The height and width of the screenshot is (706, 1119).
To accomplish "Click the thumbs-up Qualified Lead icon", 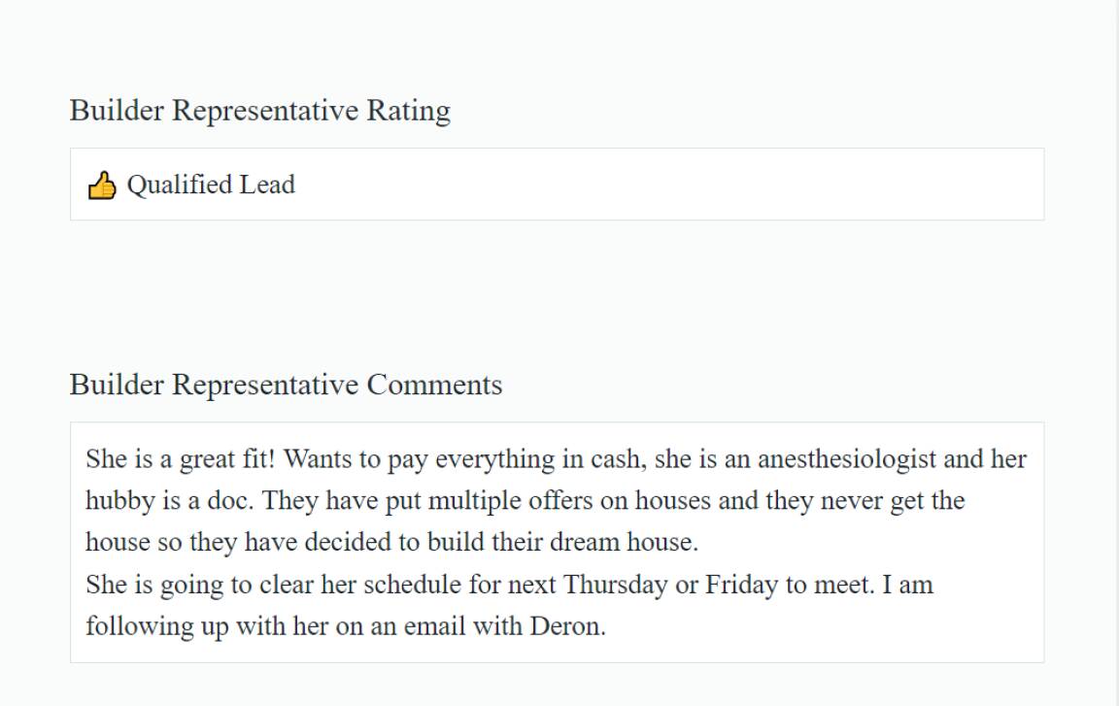I will 101,185.
